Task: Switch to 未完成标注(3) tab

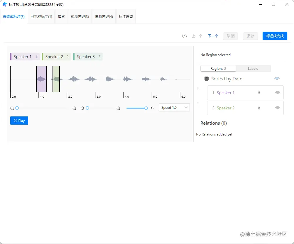Action: pos(14,17)
